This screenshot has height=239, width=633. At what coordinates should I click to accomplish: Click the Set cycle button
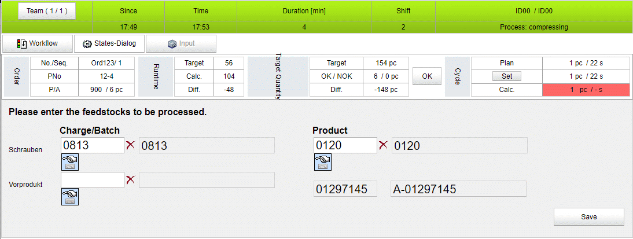click(x=507, y=76)
